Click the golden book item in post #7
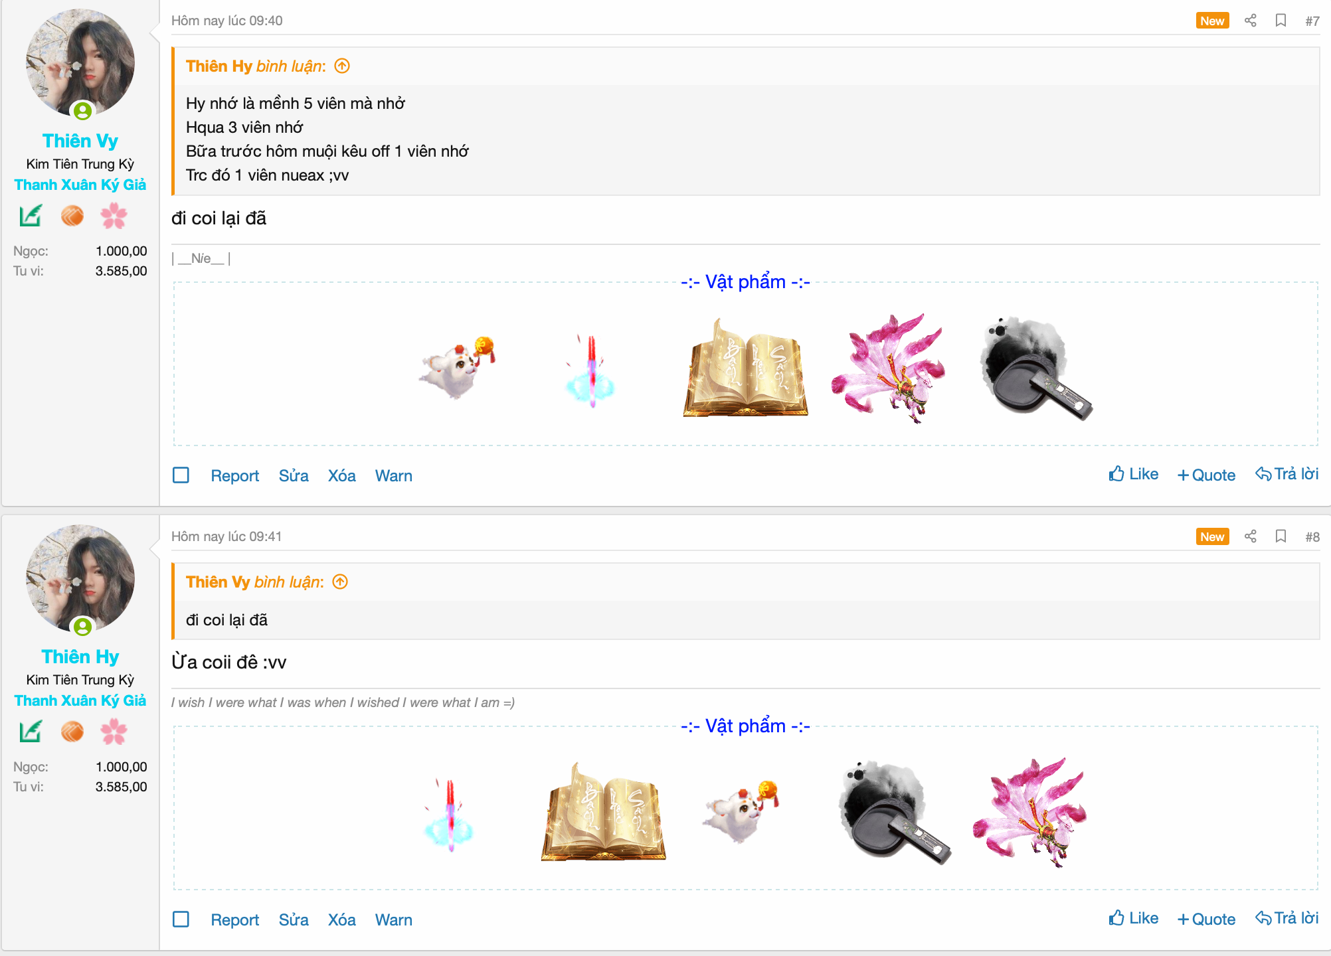1331x956 pixels. (x=745, y=368)
